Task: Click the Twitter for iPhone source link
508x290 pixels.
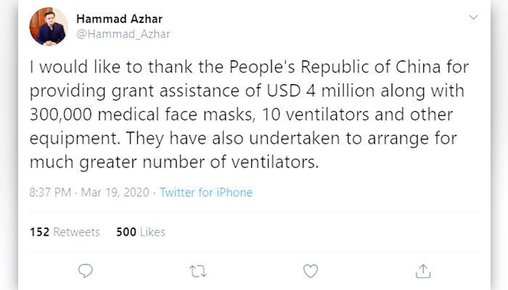Action: [x=206, y=193]
